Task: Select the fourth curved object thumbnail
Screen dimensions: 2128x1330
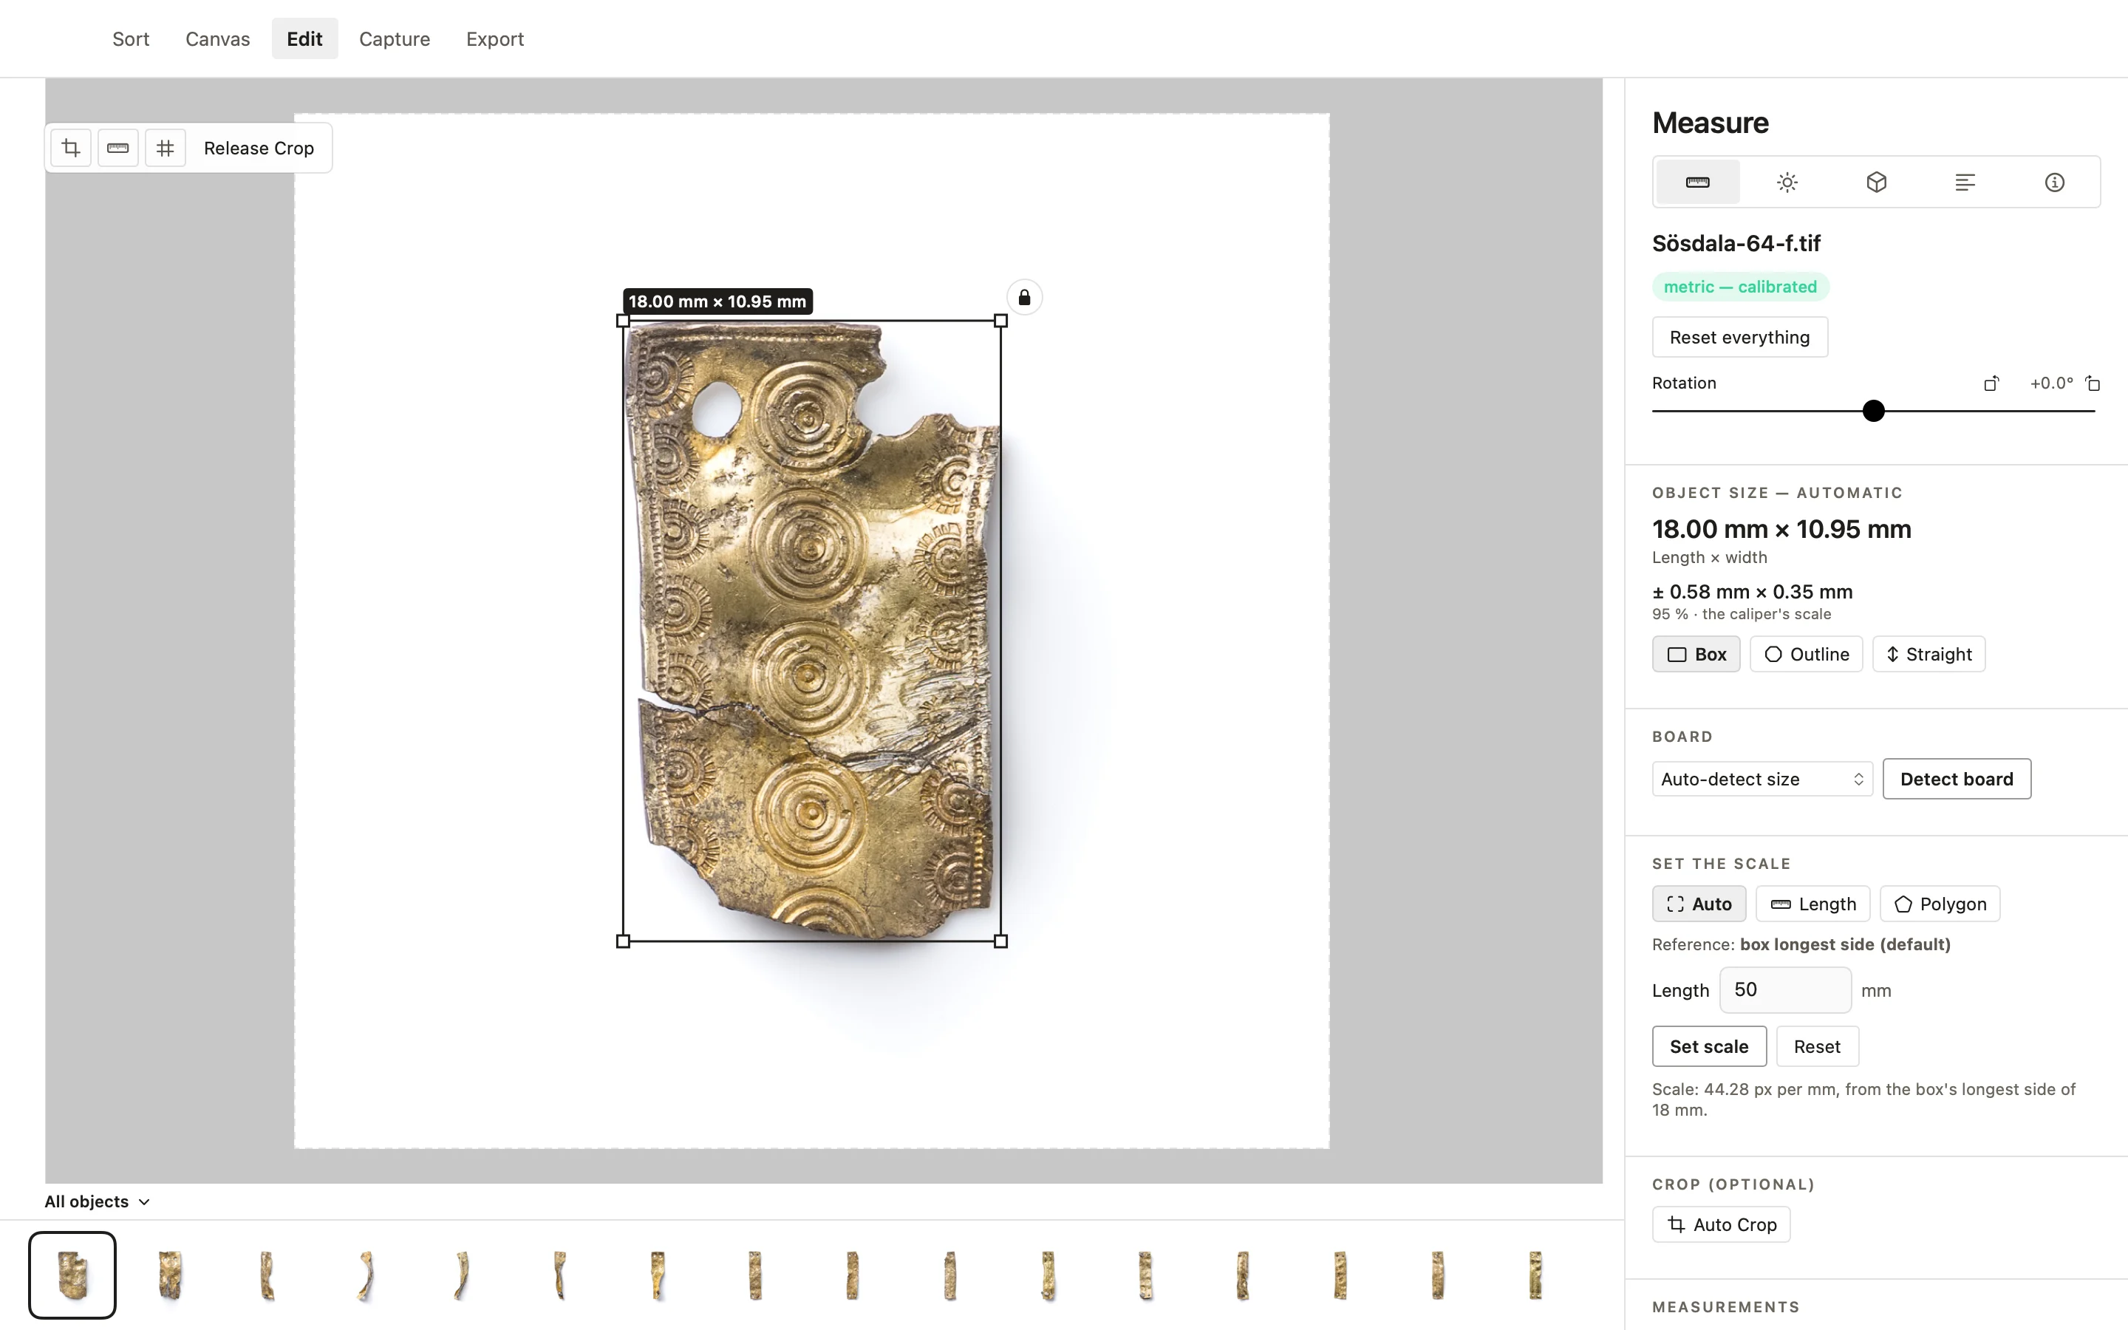Action: (x=365, y=1275)
